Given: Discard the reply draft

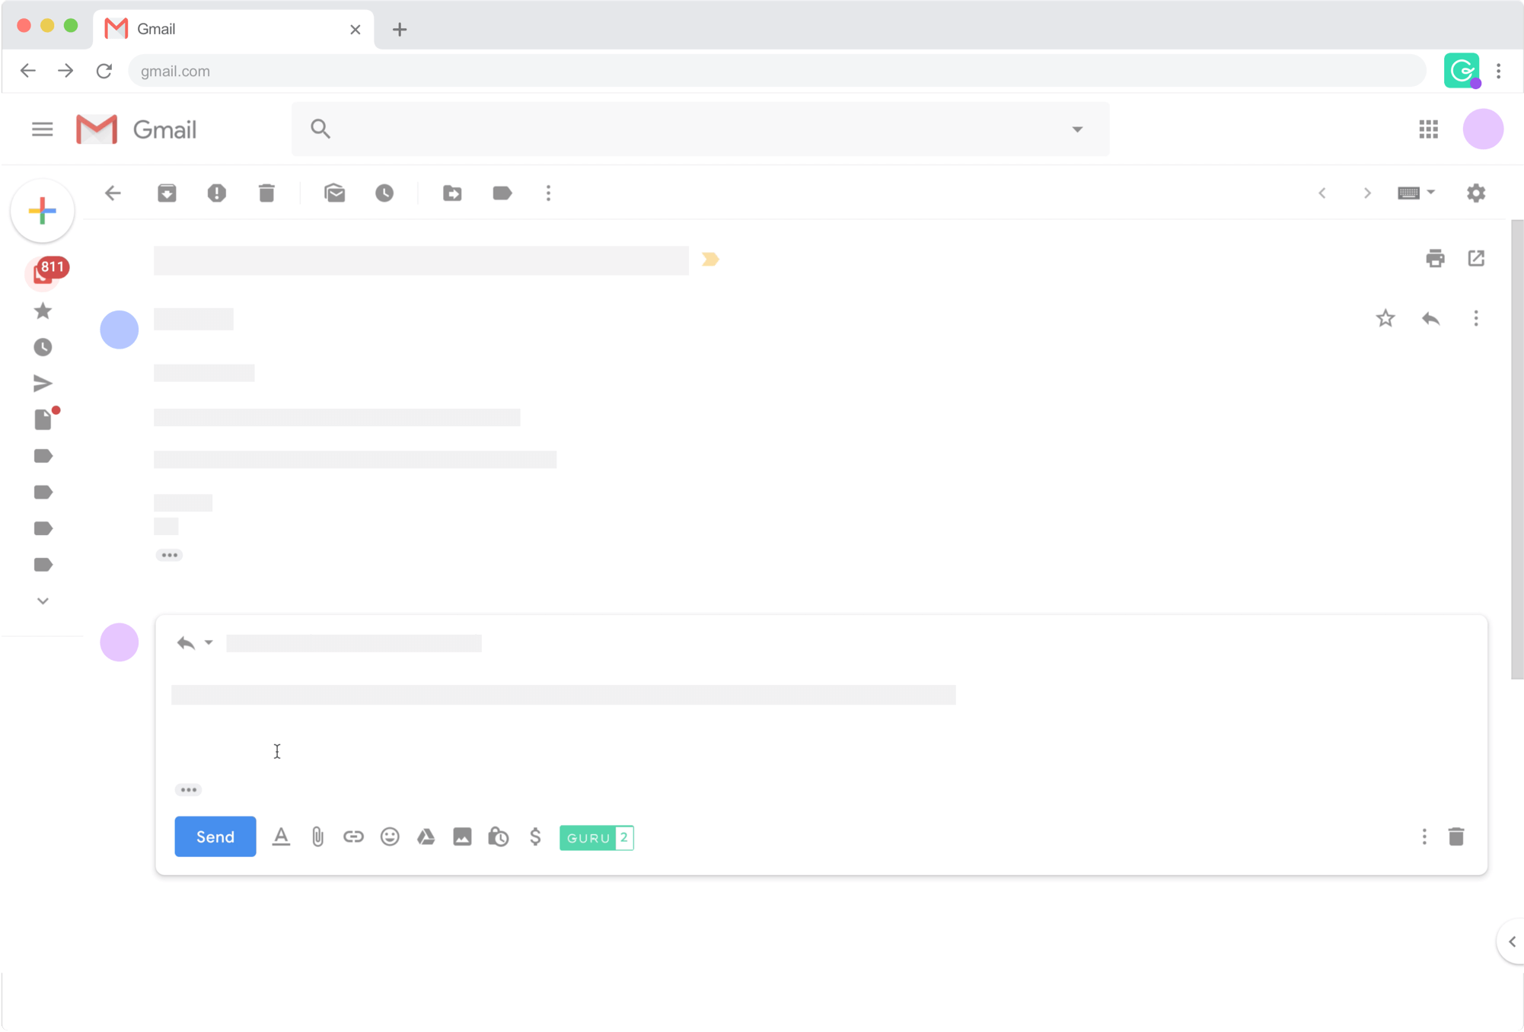Looking at the screenshot, I should (1455, 837).
